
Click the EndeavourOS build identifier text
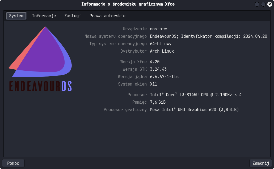[208, 36]
